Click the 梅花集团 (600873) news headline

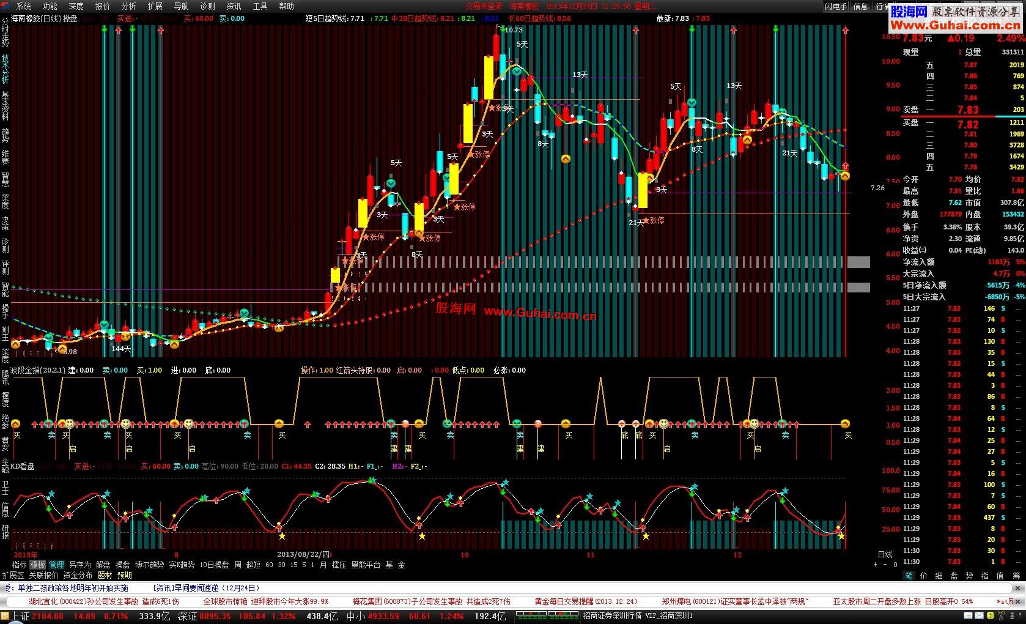pyautogui.click(x=432, y=602)
